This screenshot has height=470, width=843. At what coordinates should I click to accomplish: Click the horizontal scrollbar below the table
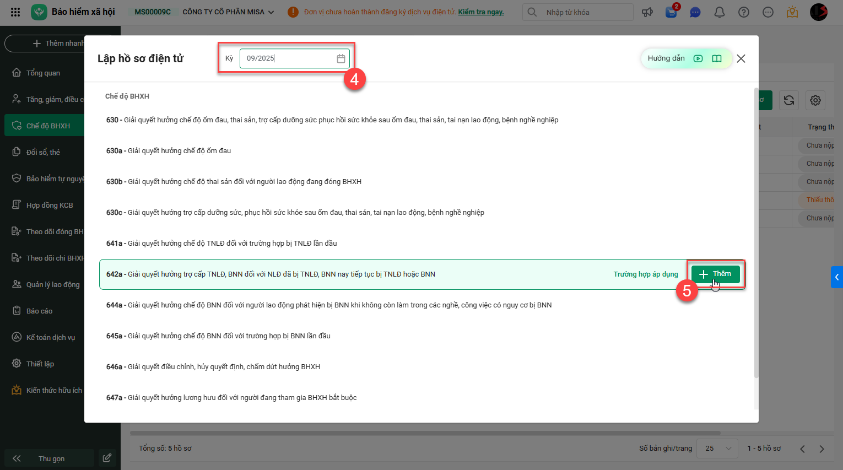coord(425,433)
